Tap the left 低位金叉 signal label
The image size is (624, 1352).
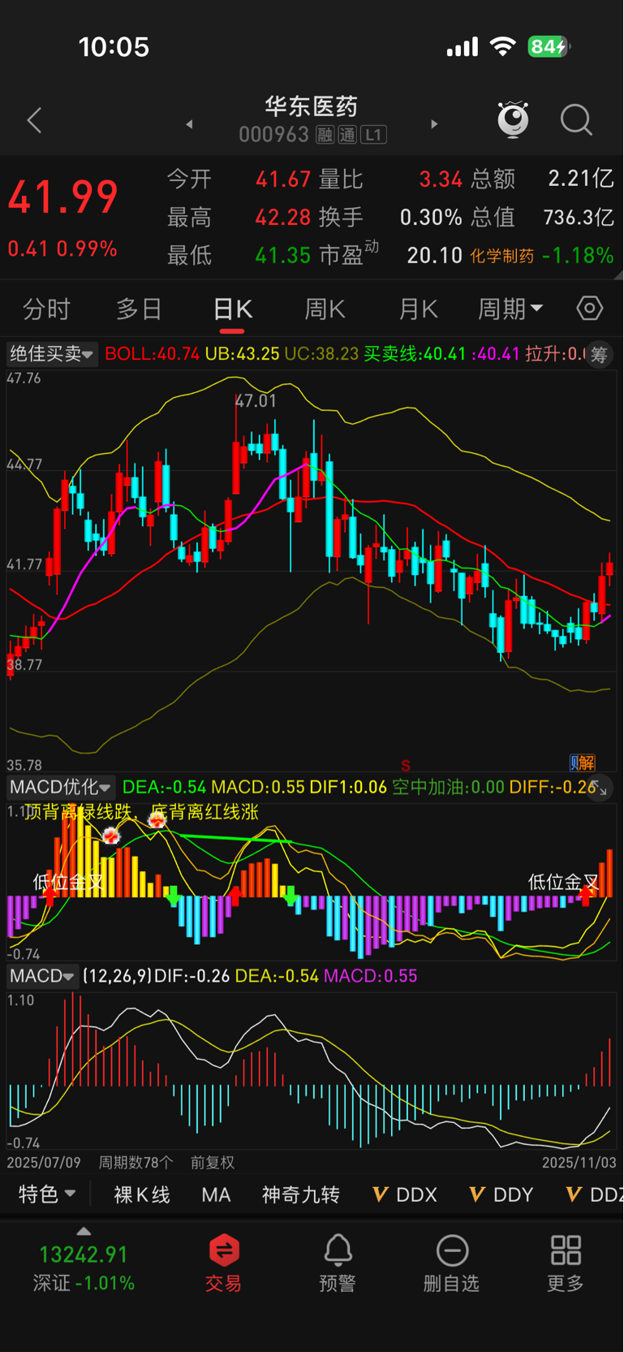(68, 882)
